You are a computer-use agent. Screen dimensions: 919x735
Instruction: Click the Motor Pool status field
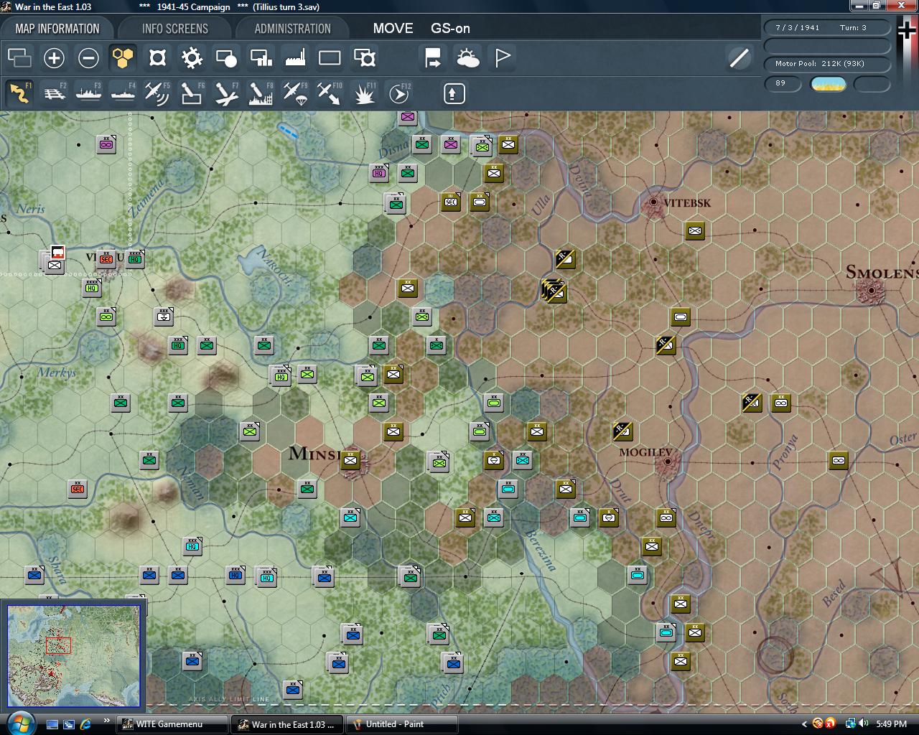point(826,64)
